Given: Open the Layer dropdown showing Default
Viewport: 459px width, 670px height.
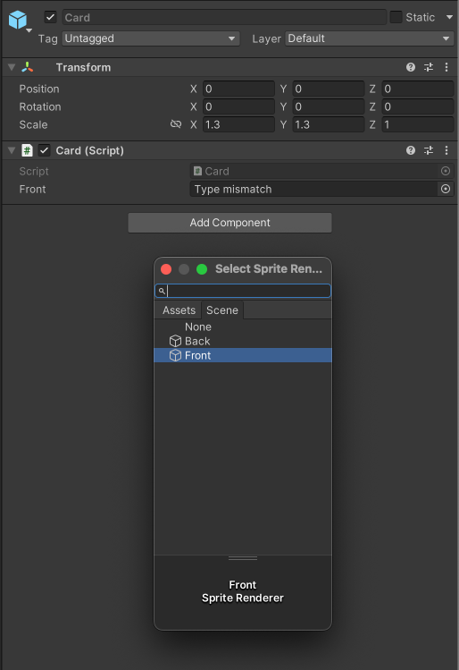Looking at the screenshot, I should (x=370, y=38).
